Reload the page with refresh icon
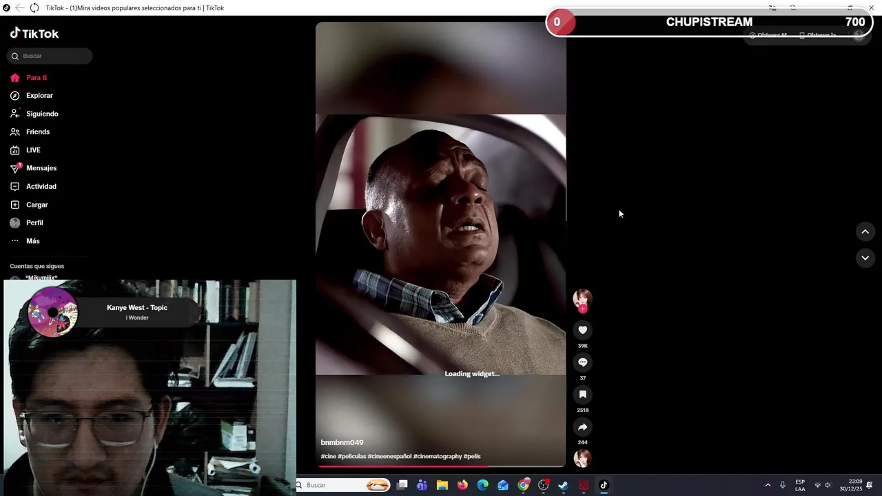882x496 pixels. (x=34, y=8)
